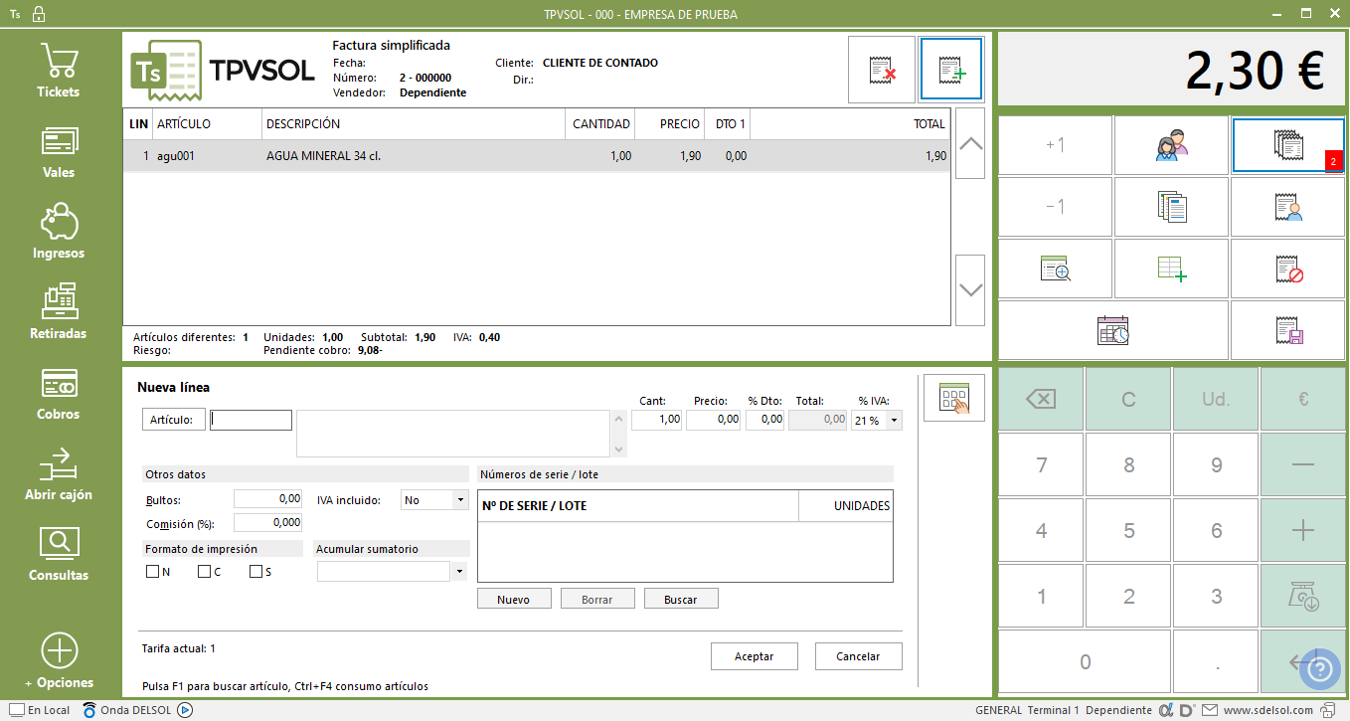Click the Comisión (%) input field
1350x721 pixels.
pyautogui.click(x=267, y=522)
